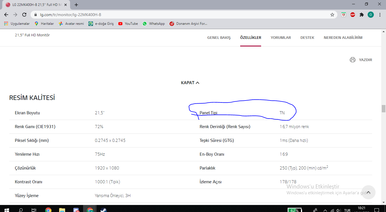The width and height of the screenshot is (386, 212).
Task: Open the Avatar resmi bookmark
Action: 71,24
